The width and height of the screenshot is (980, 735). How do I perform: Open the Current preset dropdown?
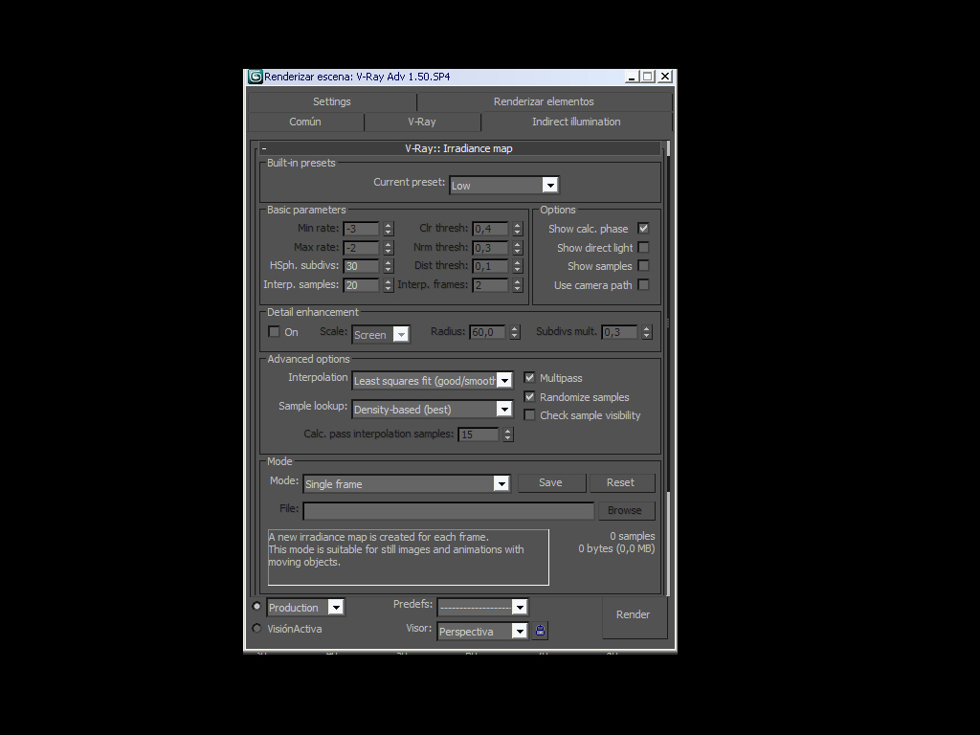[x=503, y=185]
